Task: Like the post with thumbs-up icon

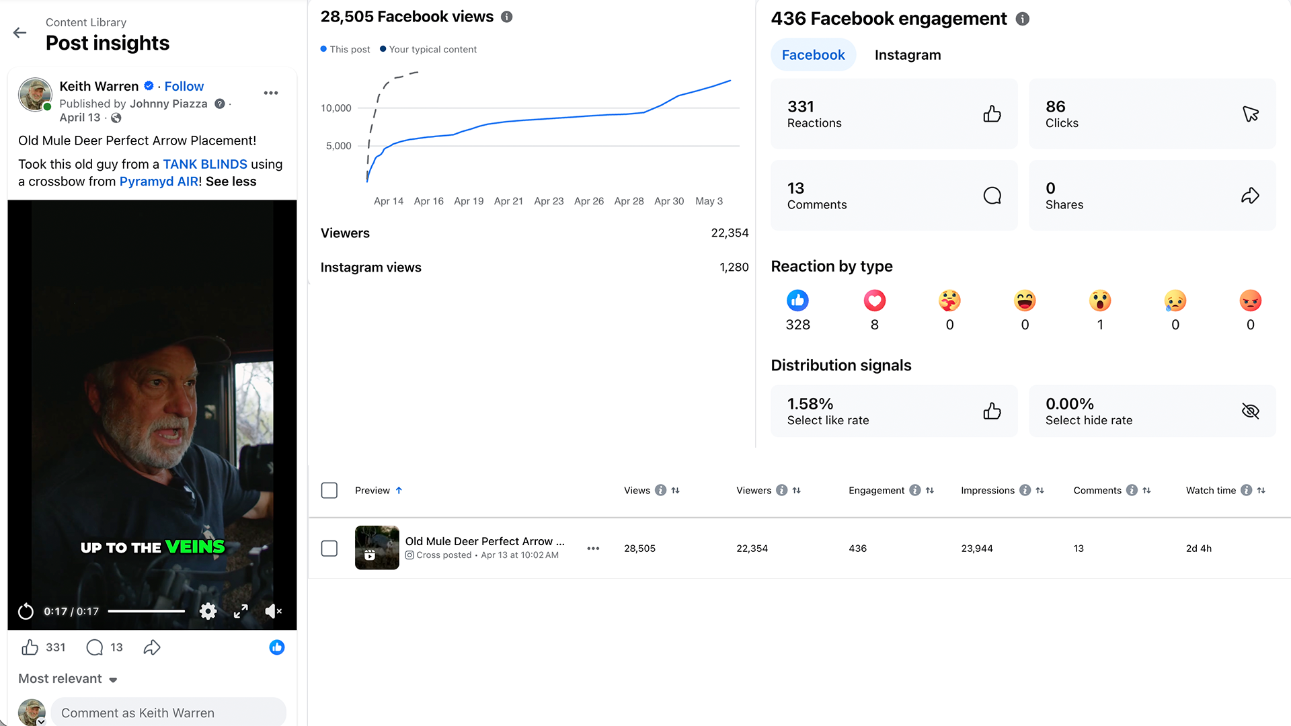Action: [30, 647]
